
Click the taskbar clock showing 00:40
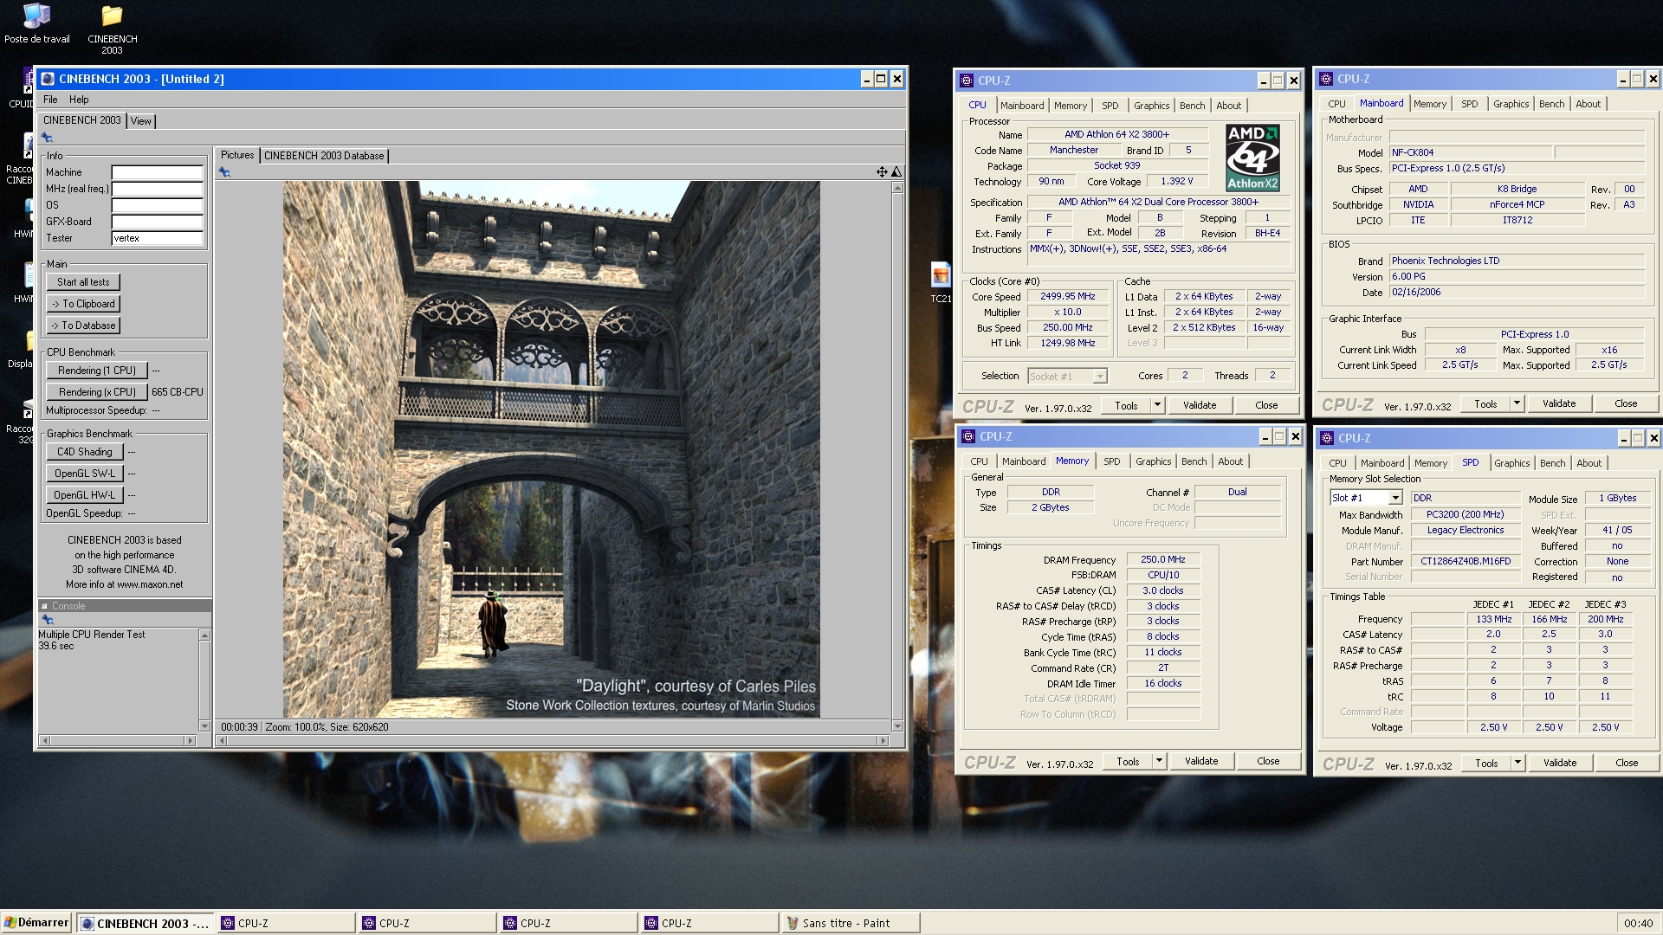1637,923
